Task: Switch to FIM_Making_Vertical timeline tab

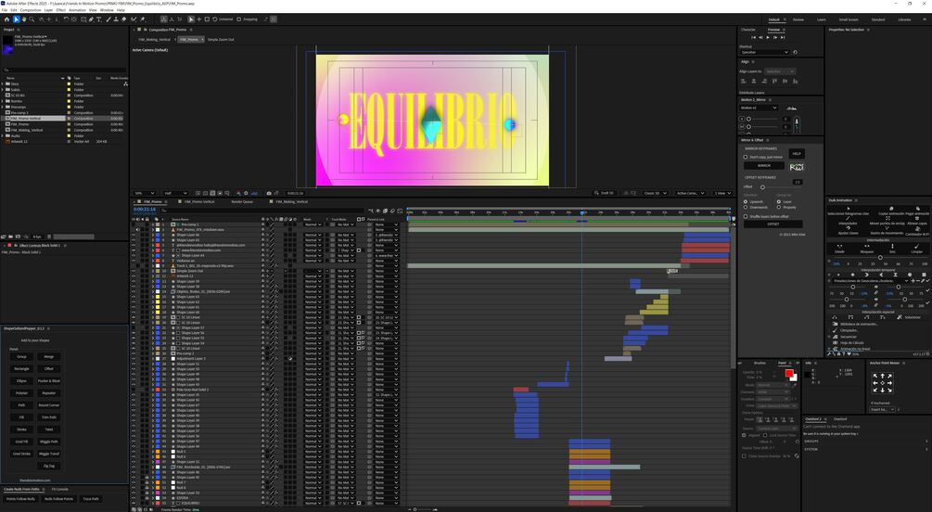Action: click(x=292, y=201)
